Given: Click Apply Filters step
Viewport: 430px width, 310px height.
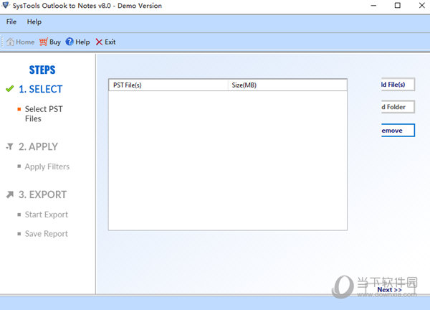Looking at the screenshot, I should (47, 166).
